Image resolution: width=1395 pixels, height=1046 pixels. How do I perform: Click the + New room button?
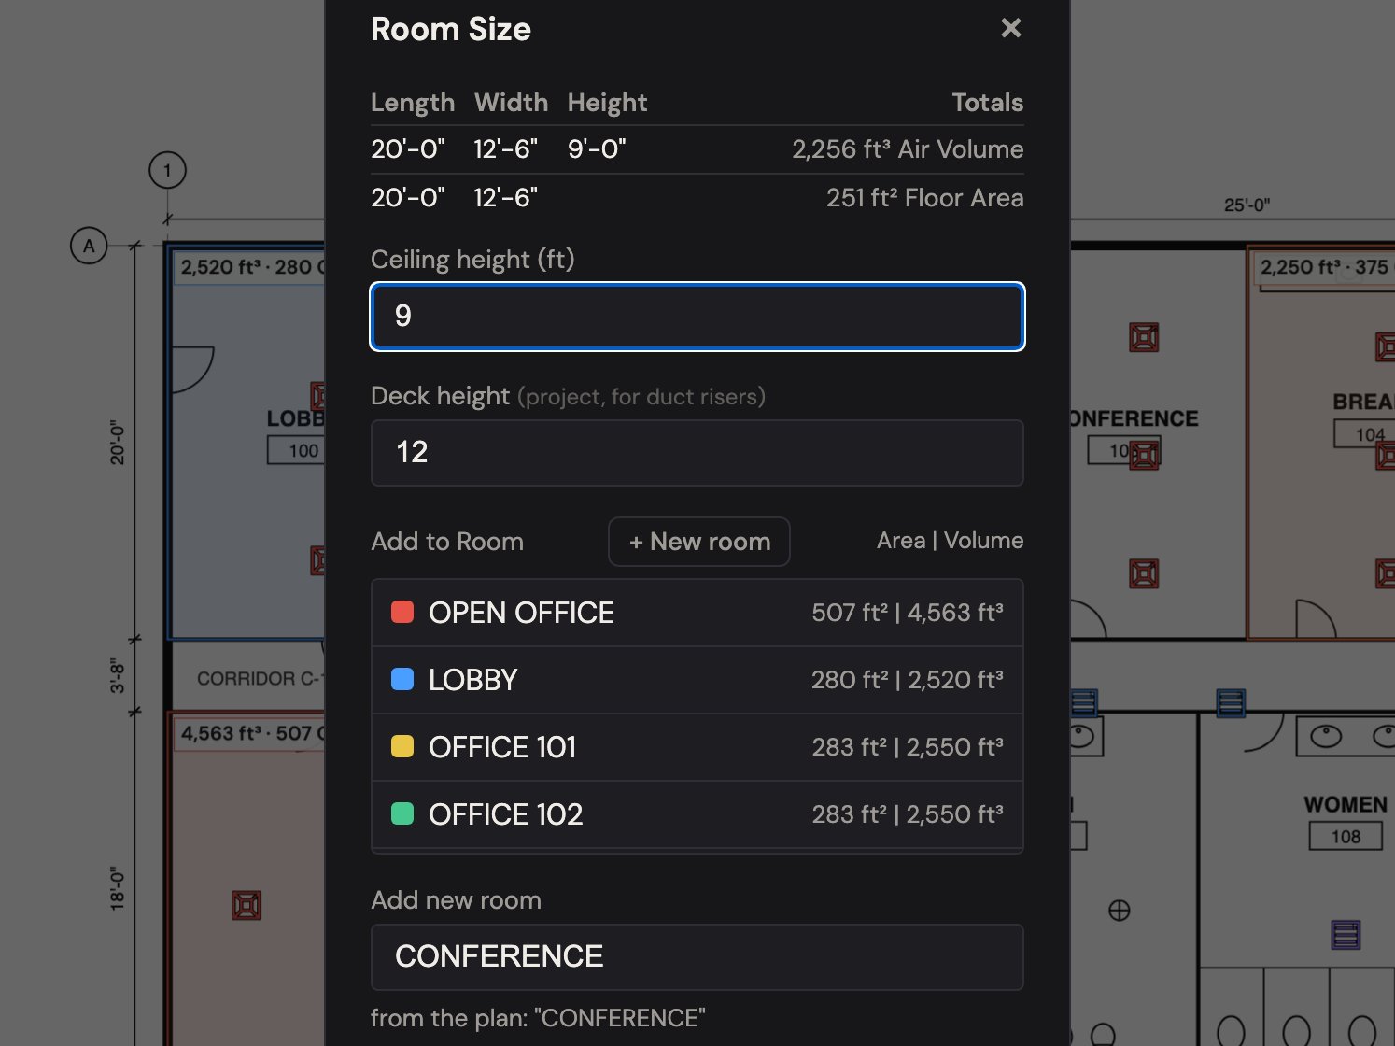(x=699, y=542)
